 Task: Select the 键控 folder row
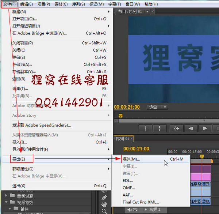point(47,209)
